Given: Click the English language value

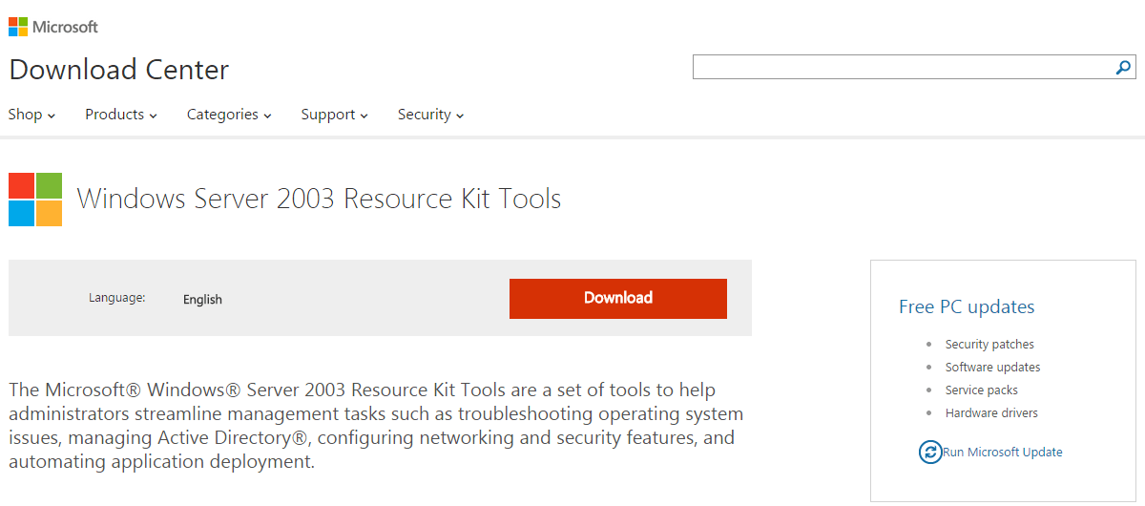Looking at the screenshot, I should tap(202, 300).
